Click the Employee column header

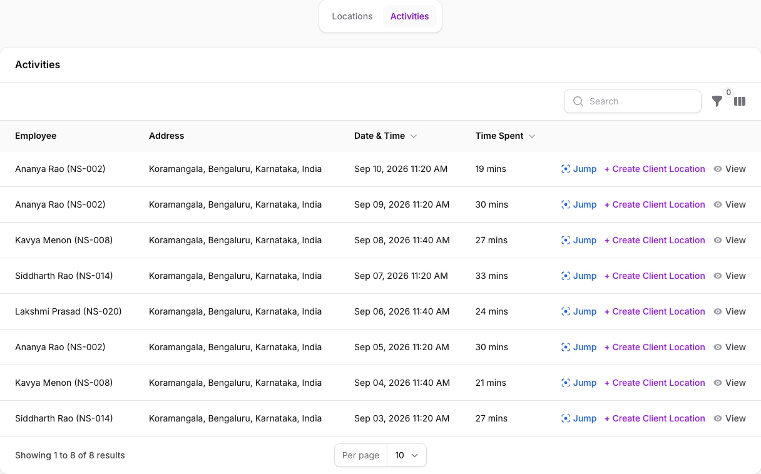pos(36,136)
